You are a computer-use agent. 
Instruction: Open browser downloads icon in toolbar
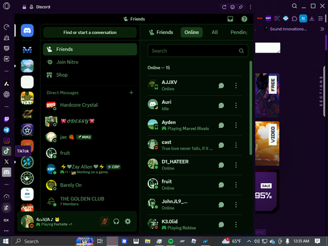(x=312, y=18)
